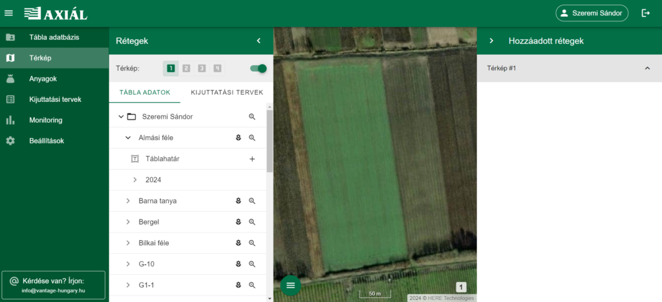Click location pin icon for G-10
This screenshot has width=662, height=302.
tap(238, 264)
